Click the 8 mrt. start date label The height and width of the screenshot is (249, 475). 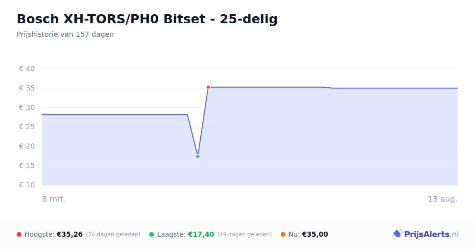click(54, 199)
